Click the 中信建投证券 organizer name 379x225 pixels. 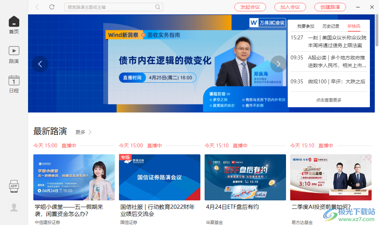(47, 222)
